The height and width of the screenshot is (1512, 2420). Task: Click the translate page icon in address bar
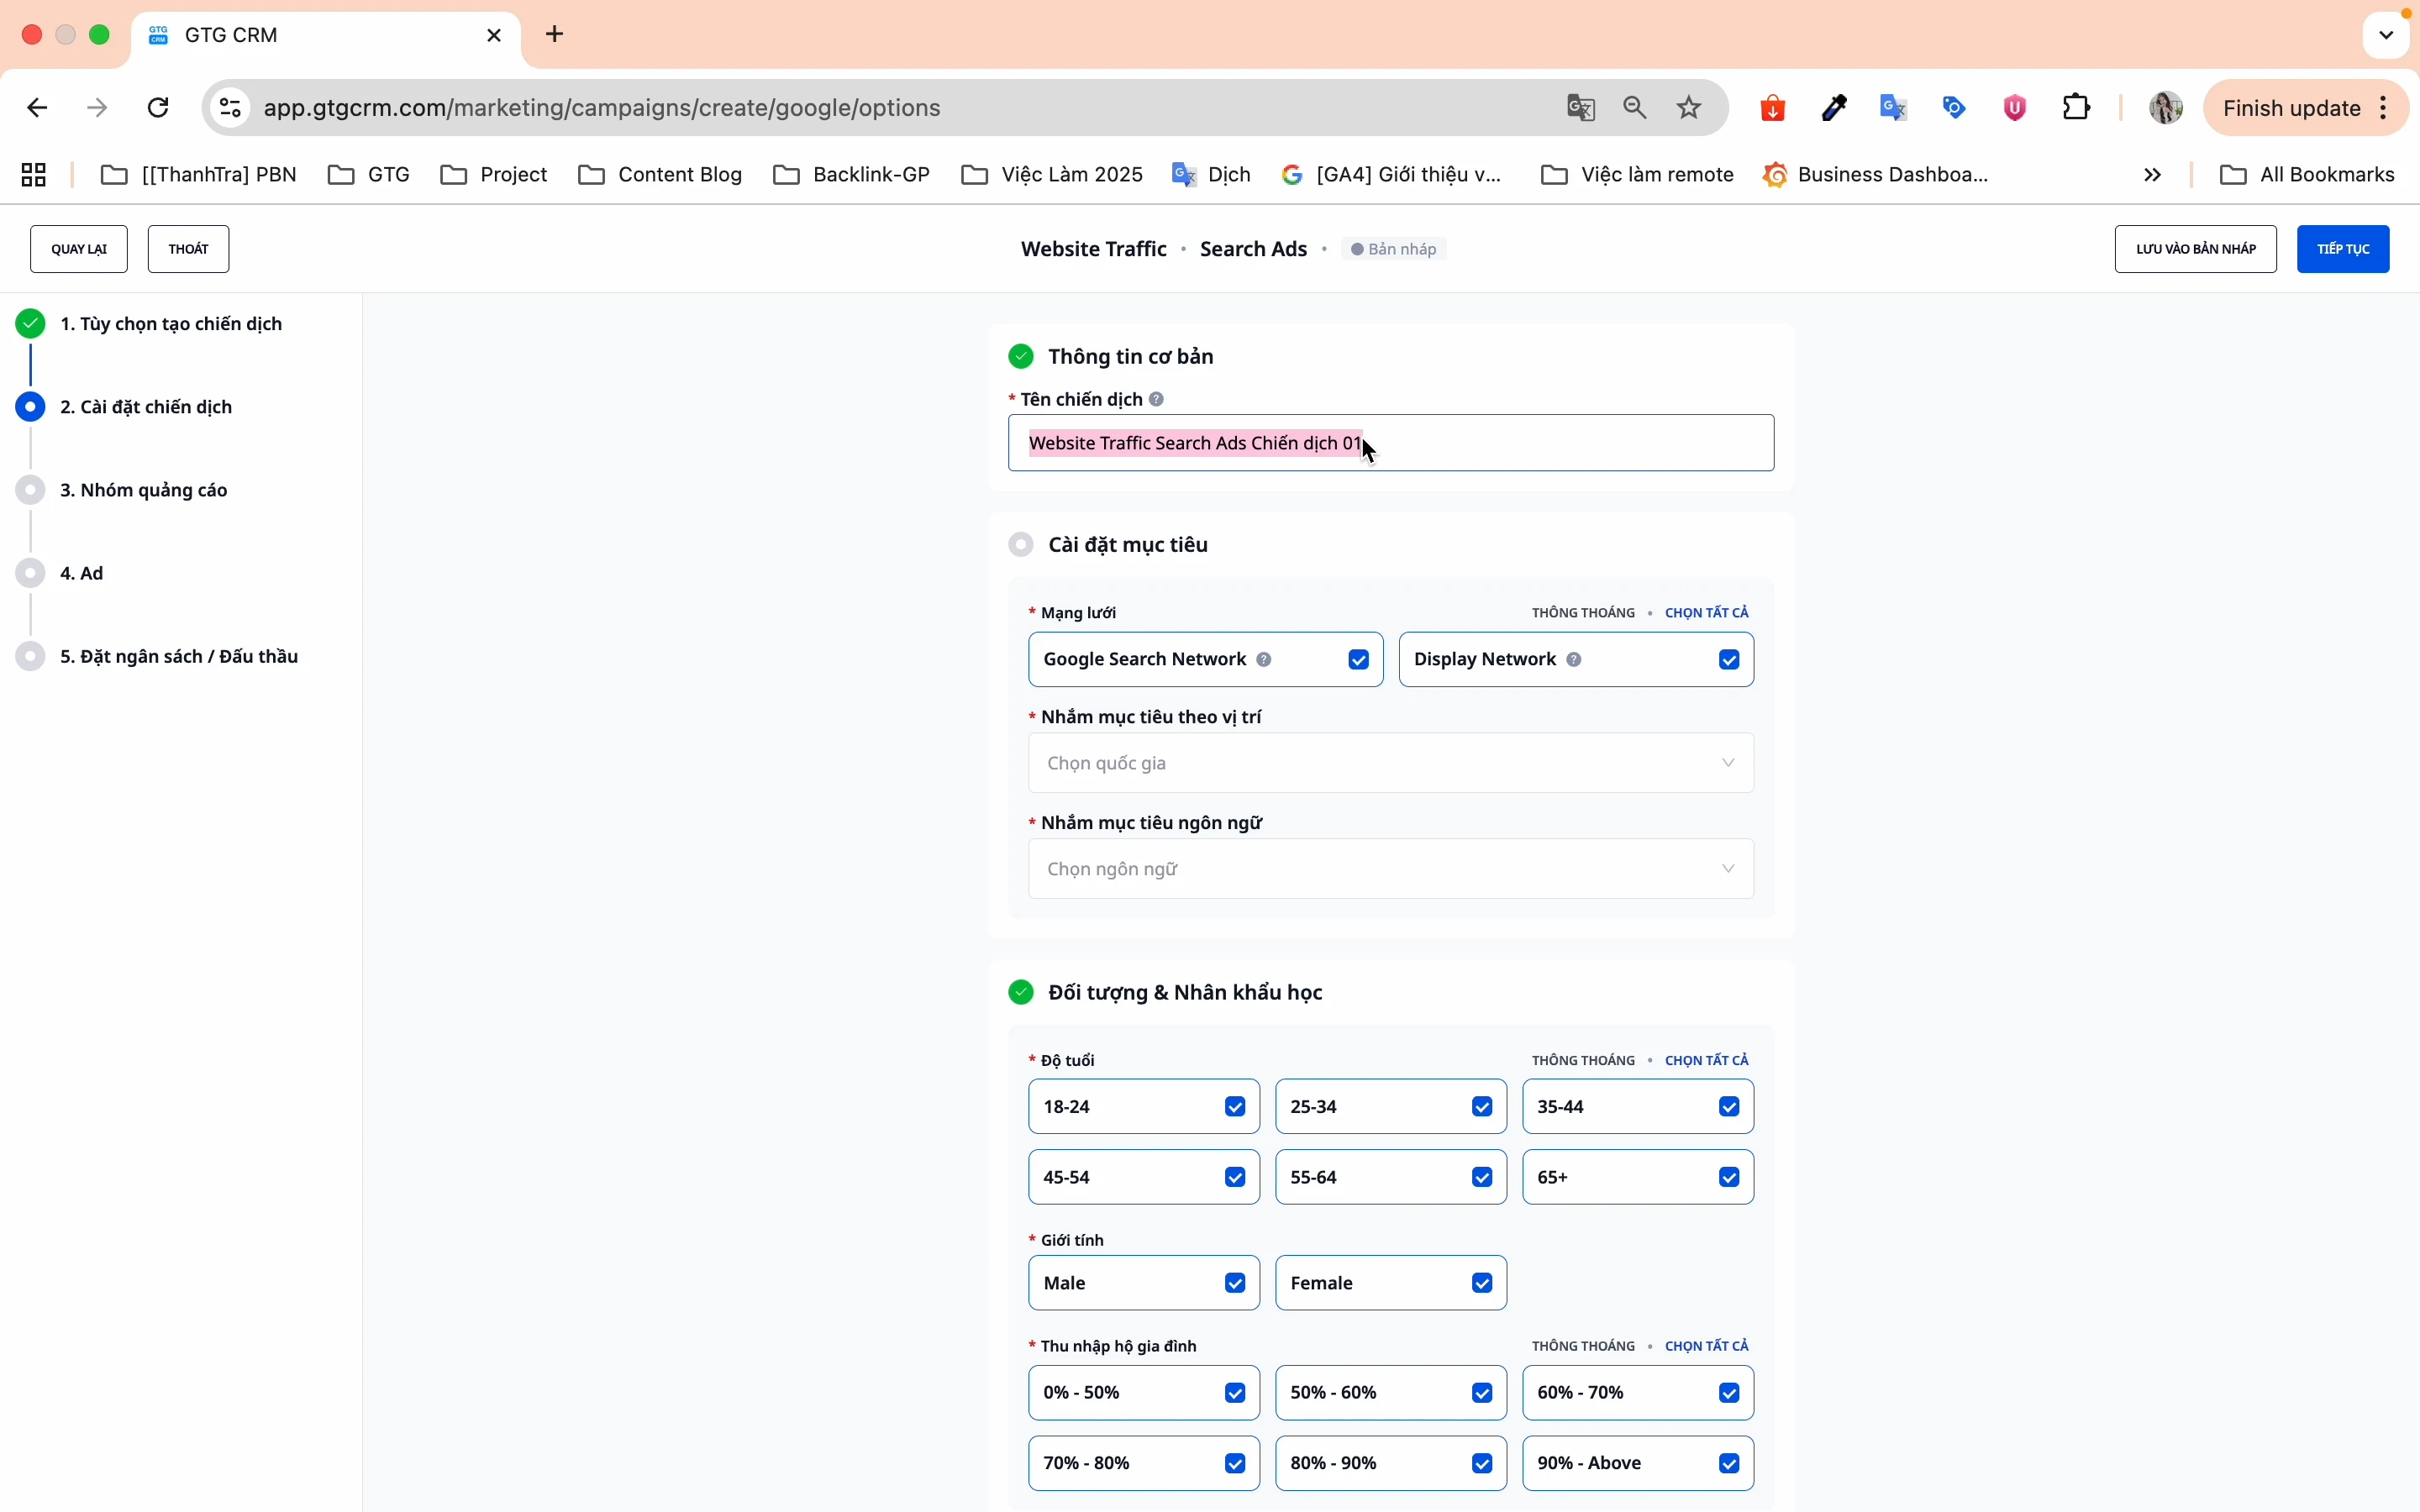tap(1581, 108)
